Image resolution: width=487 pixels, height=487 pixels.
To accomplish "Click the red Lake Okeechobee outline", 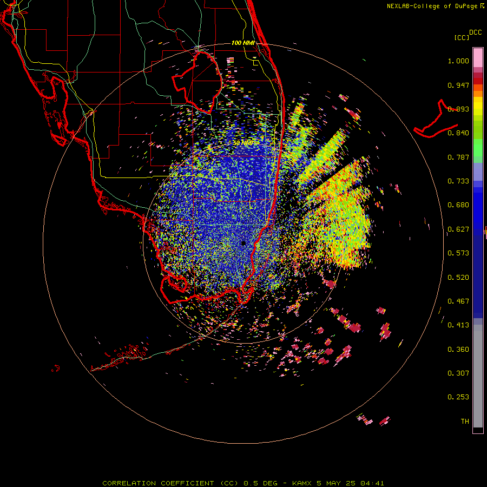I will (197, 82).
